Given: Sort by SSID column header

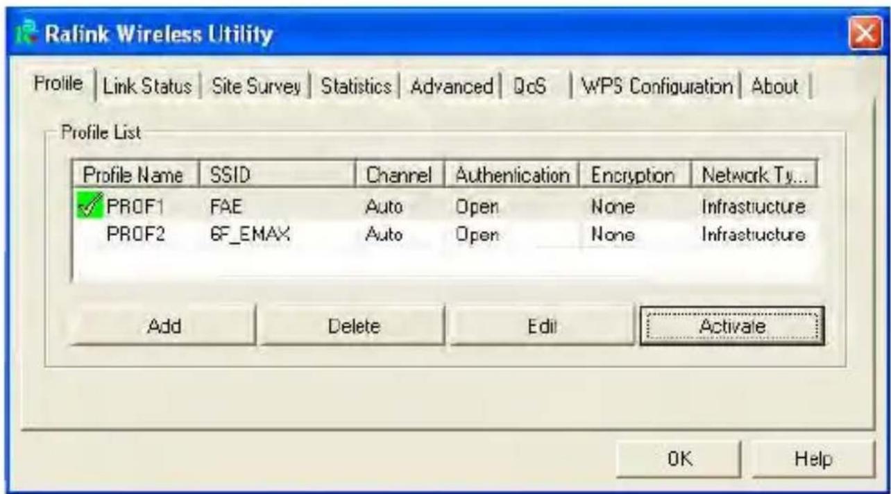Looking at the screenshot, I should tap(277, 174).
